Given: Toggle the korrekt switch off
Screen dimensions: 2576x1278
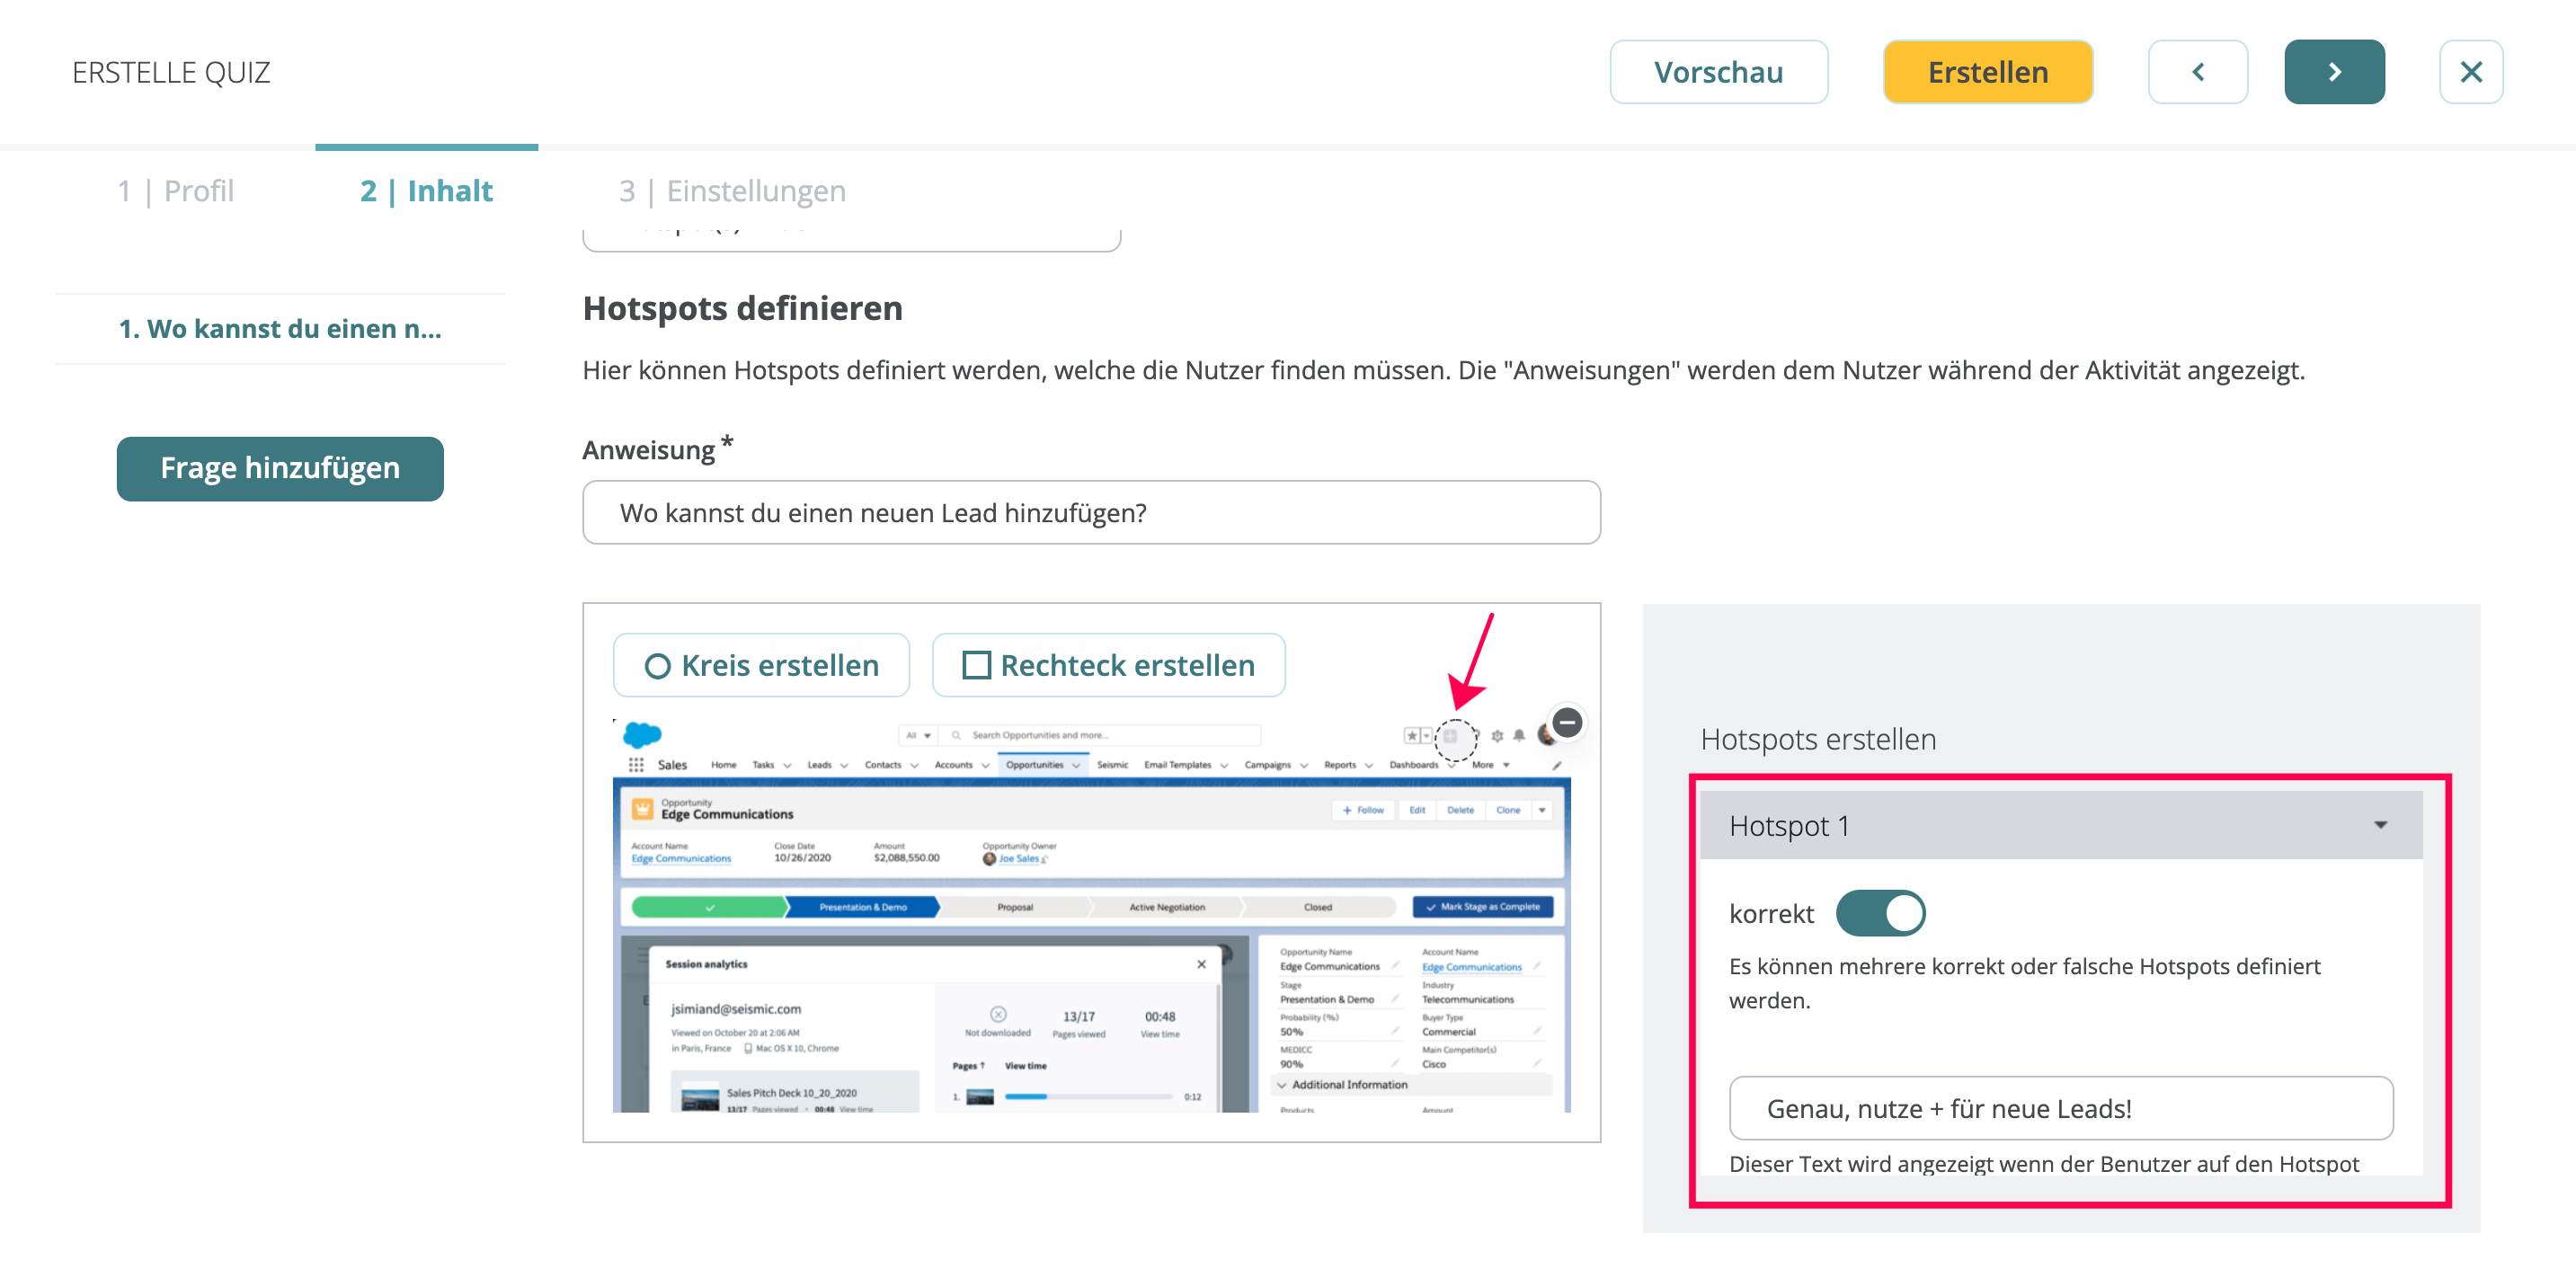Looking at the screenshot, I should [x=1879, y=913].
